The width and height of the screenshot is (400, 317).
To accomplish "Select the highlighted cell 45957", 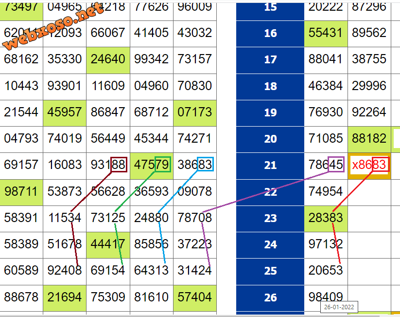I will [65, 112].
